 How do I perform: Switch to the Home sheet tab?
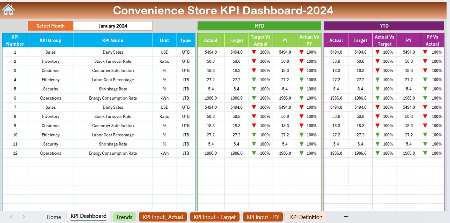[x=54, y=217]
